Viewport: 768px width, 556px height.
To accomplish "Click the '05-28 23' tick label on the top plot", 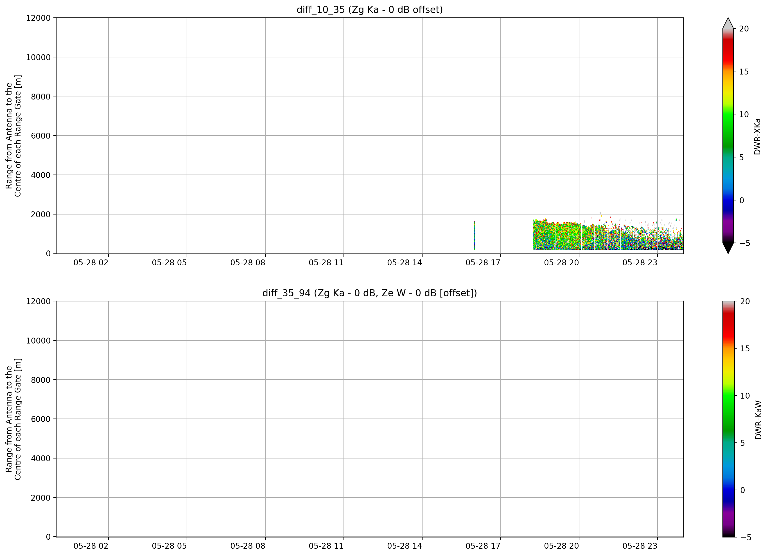I will click(640, 263).
